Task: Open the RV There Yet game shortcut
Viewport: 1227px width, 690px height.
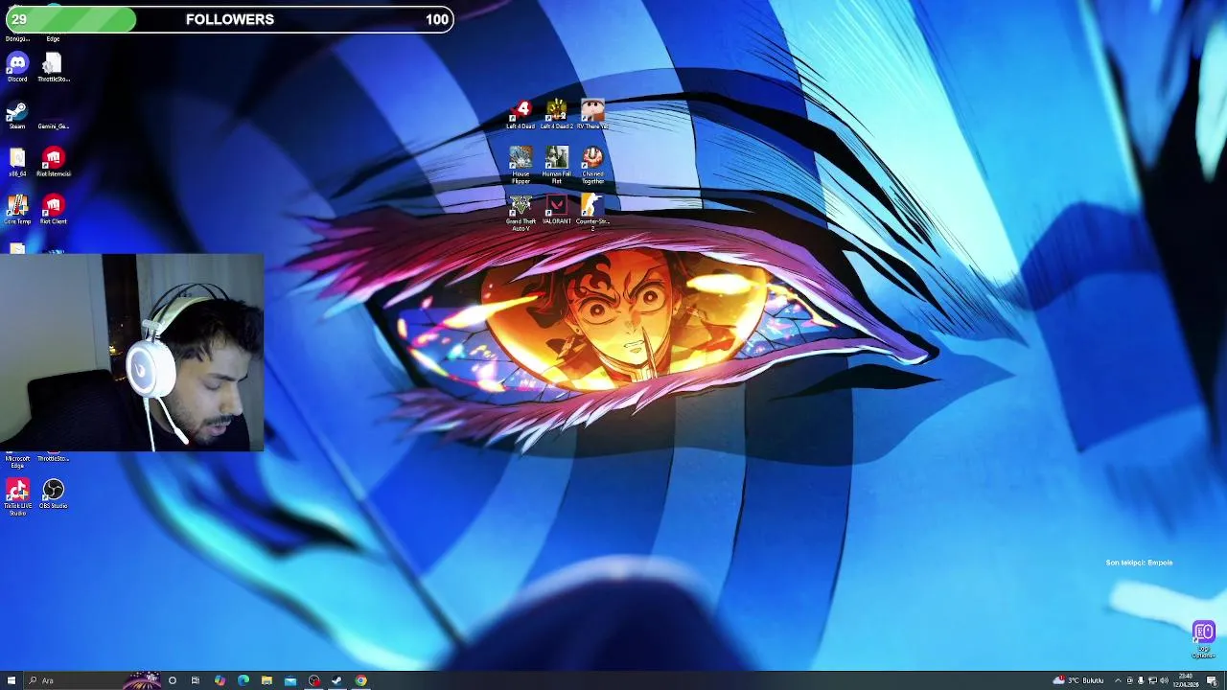Action: coord(592,114)
